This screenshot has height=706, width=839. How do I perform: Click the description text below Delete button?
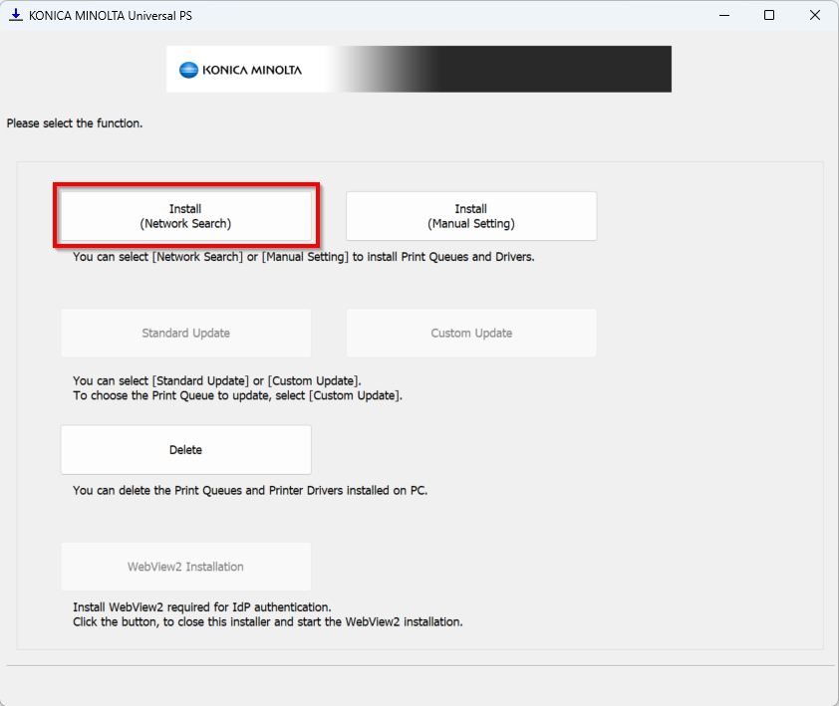pyautogui.click(x=249, y=490)
